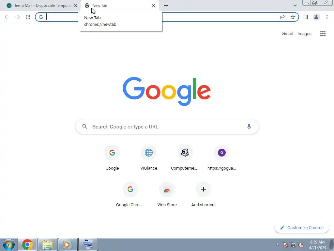Select the New Tab tab
The height and width of the screenshot is (251, 334).
[x=119, y=6]
